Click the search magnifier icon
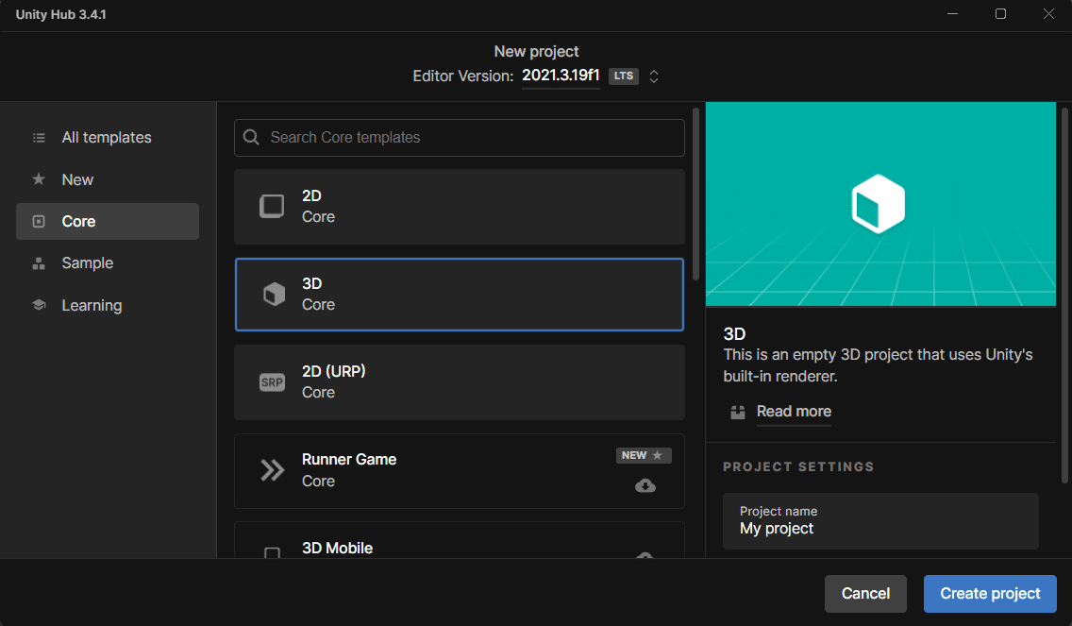Viewport: 1072px width, 626px height. tap(251, 137)
